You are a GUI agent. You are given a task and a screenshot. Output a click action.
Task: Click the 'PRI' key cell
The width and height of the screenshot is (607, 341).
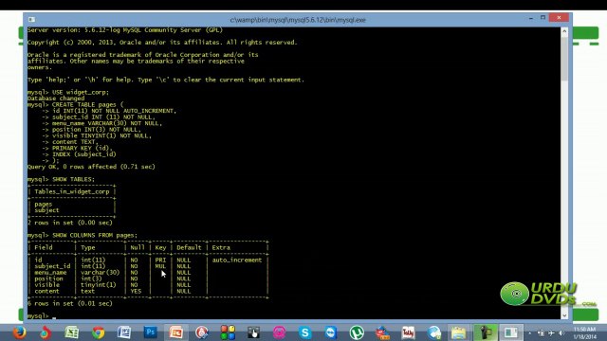pyautogui.click(x=160, y=260)
